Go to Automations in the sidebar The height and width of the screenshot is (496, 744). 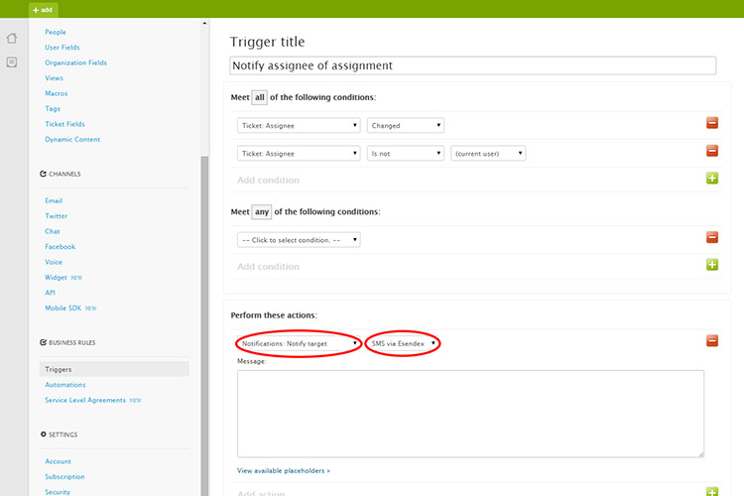coord(65,385)
